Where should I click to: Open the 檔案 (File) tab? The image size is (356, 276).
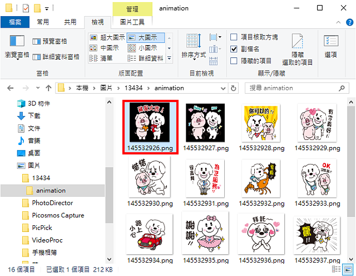pyautogui.click(x=15, y=22)
